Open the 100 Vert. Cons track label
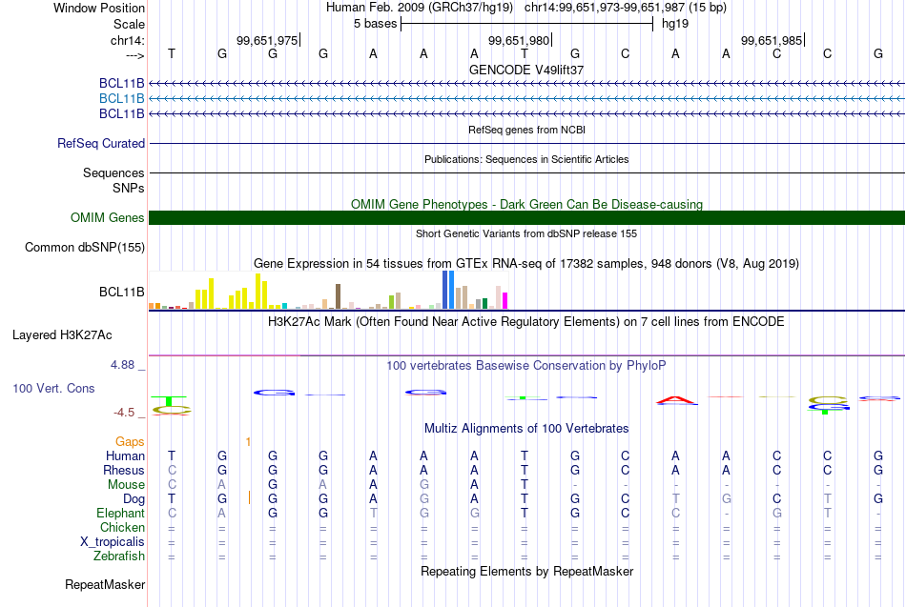The height and width of the screenshot is (607, 906). (53, 388)
